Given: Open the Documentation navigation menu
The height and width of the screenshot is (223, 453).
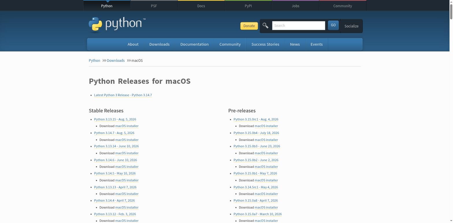Looking at the screenshot, I should (194, 44).
